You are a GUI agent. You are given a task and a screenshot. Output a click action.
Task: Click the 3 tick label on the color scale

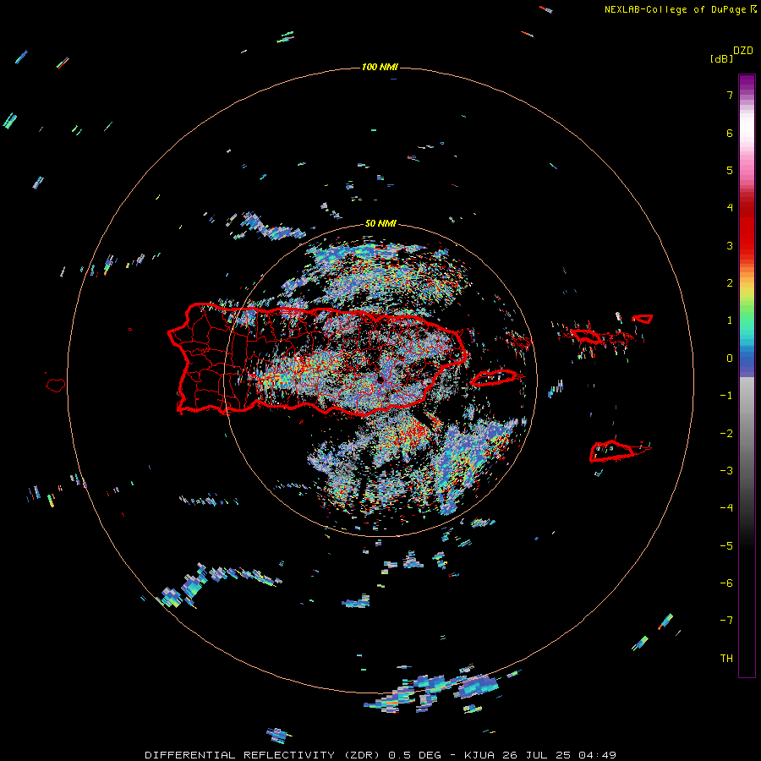click(x=730, y=245)
